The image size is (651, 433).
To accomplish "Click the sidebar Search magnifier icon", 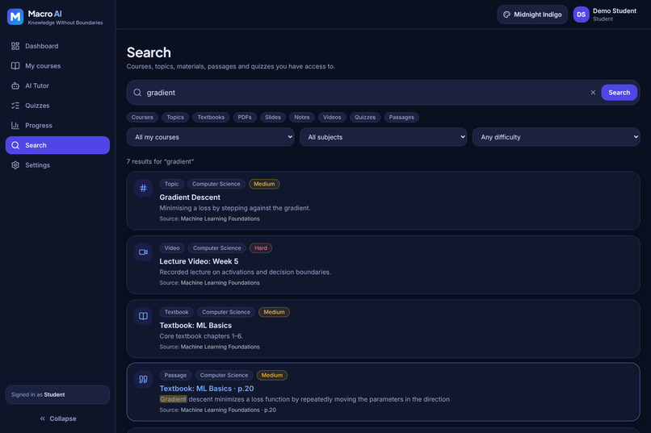I will 15,145.
